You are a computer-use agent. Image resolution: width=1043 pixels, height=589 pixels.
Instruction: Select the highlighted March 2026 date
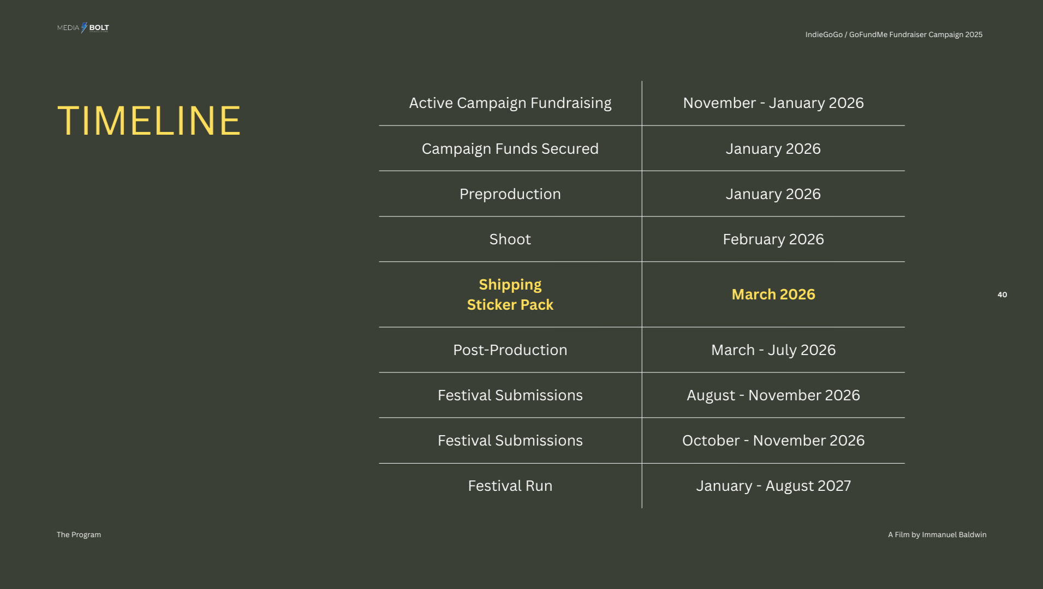click(x=773, y=294)
